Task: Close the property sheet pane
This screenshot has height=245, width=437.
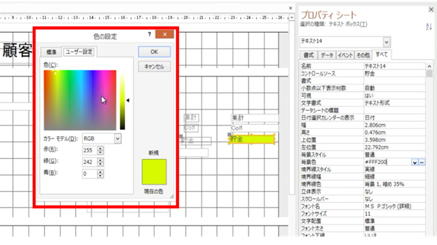Action: pos(431,10)
